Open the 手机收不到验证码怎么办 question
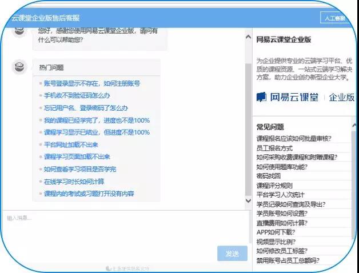Viewport: 359px width, 273px height. (x=77, y=95)
